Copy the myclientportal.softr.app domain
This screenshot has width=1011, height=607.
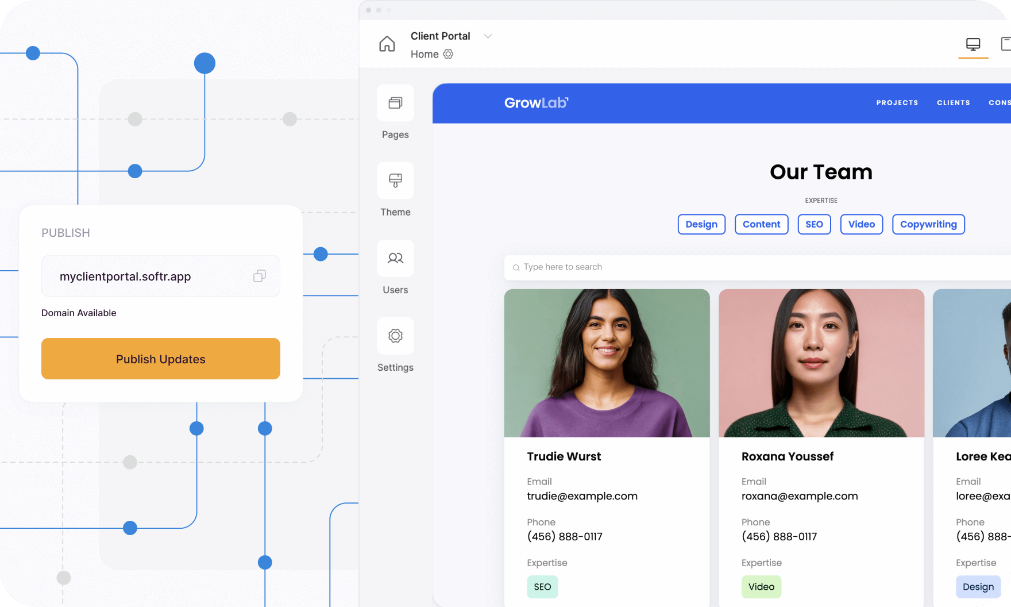click(260, 276)
